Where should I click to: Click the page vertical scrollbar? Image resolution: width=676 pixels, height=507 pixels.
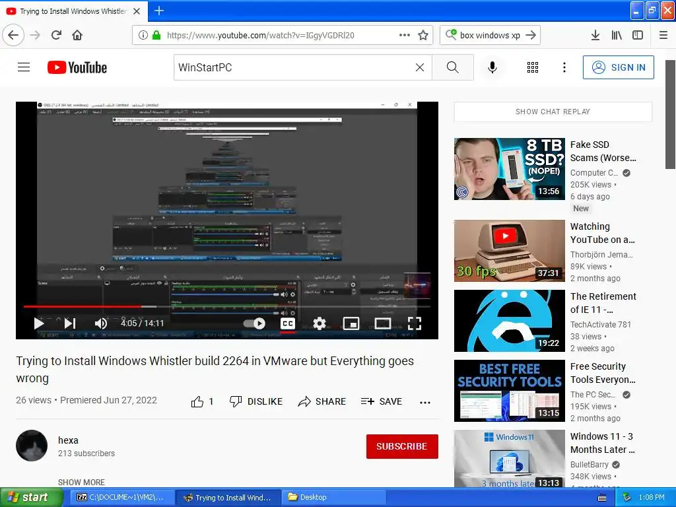point(671,114)
